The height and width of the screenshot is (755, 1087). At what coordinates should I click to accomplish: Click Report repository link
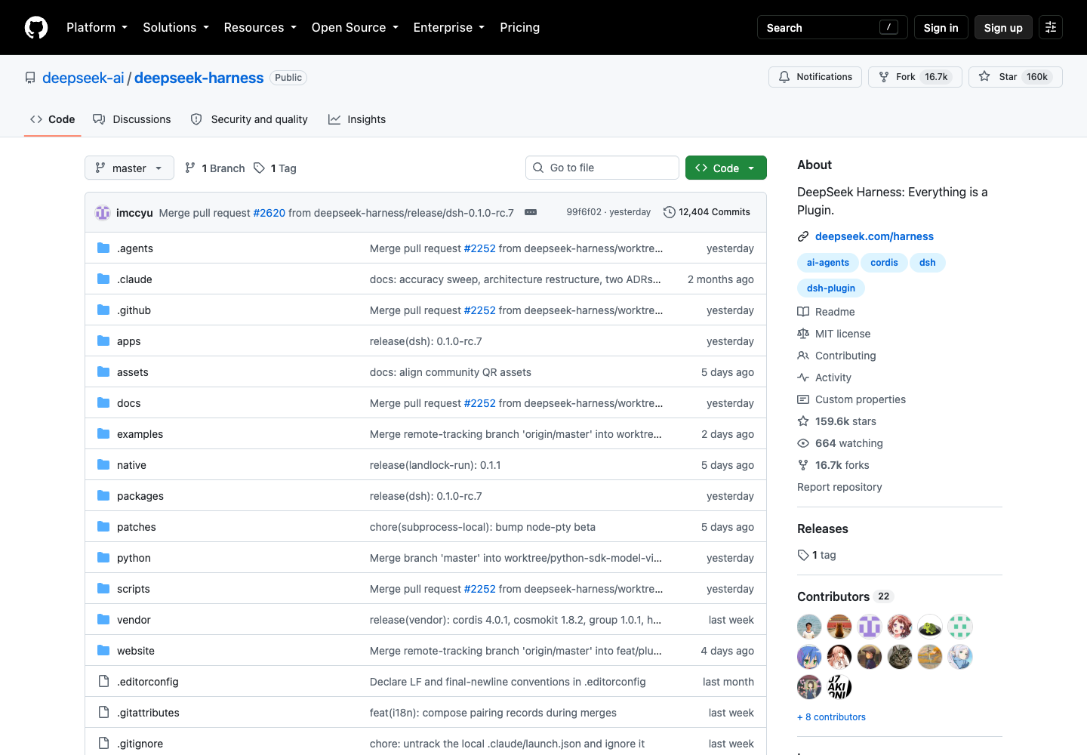point(839,487)
